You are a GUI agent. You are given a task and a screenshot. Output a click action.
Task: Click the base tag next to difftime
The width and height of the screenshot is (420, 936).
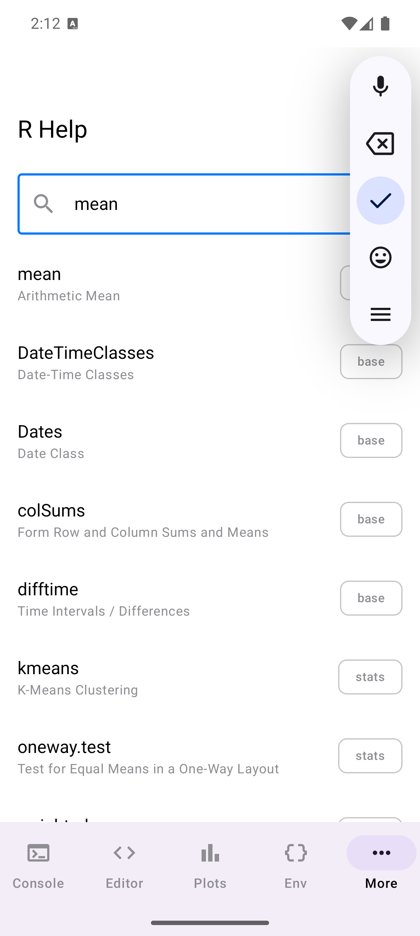pyautogui.click(x=371, y=598)
